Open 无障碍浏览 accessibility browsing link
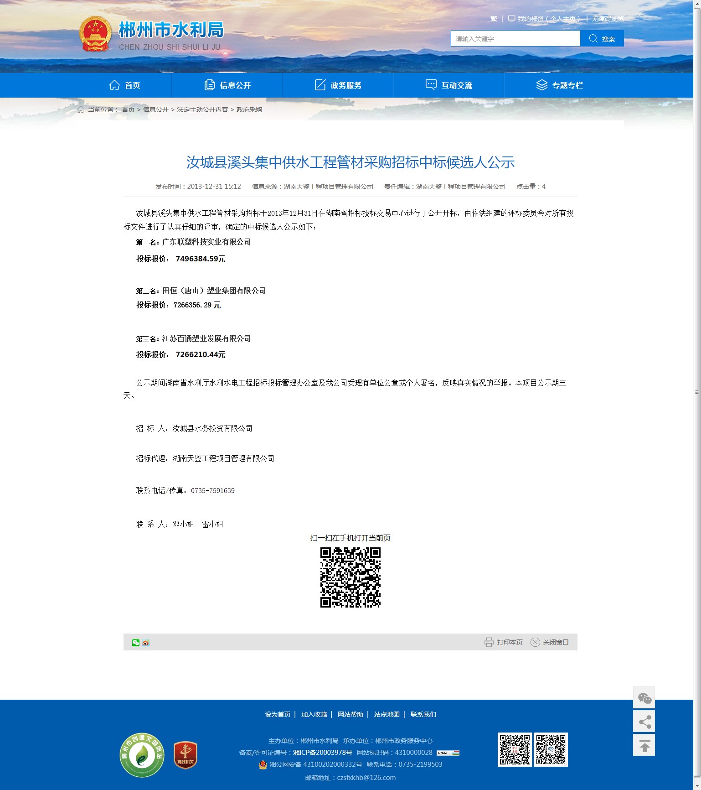 [608, 19]
